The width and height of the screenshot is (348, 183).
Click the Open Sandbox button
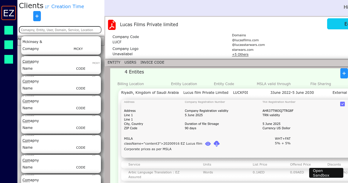[x=326, y=173]
